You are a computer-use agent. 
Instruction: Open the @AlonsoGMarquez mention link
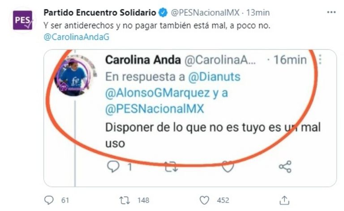tap(158, 93)
